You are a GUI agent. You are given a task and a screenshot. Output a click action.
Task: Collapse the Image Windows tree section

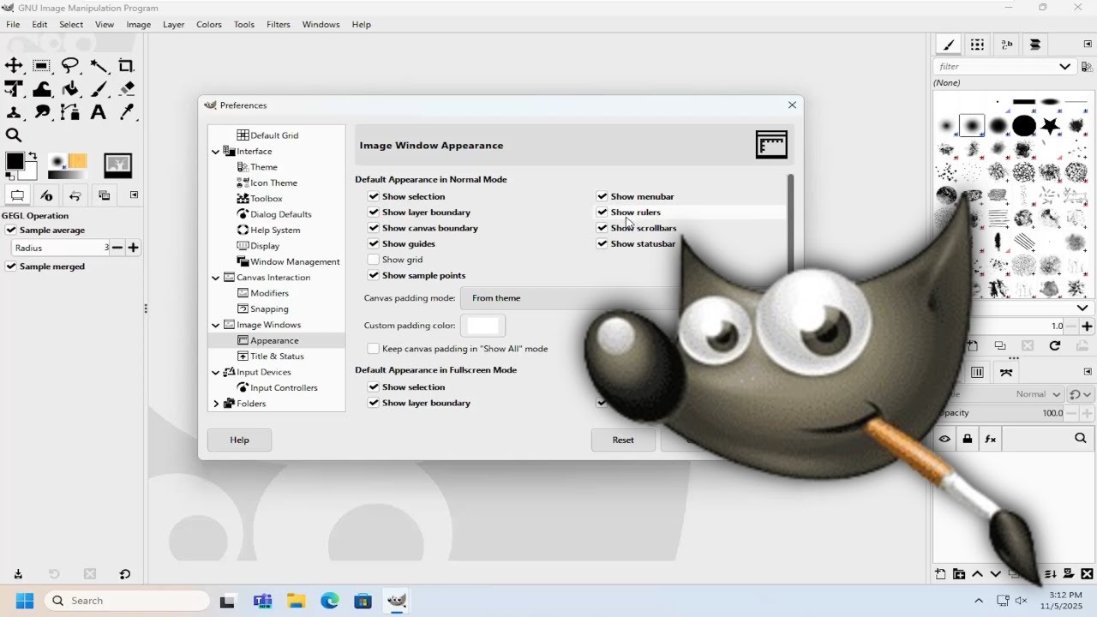(x=216, y=325)
